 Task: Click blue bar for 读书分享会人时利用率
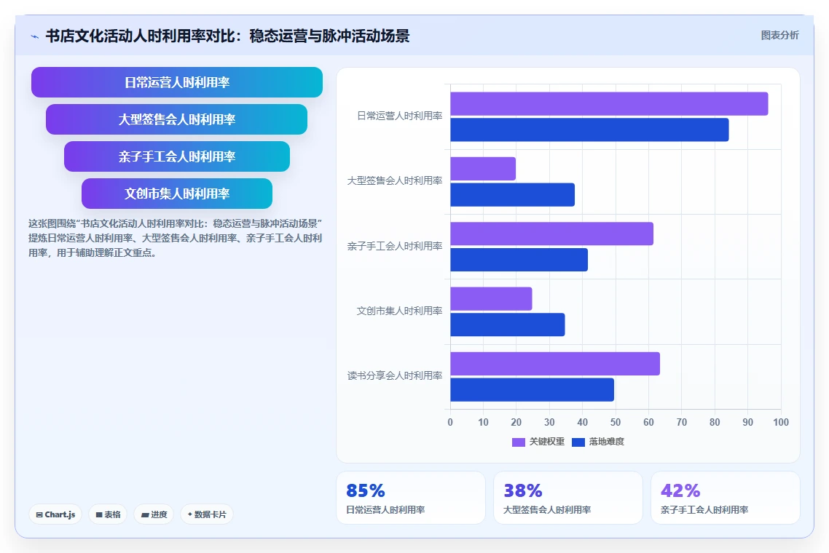click(532, 390)
